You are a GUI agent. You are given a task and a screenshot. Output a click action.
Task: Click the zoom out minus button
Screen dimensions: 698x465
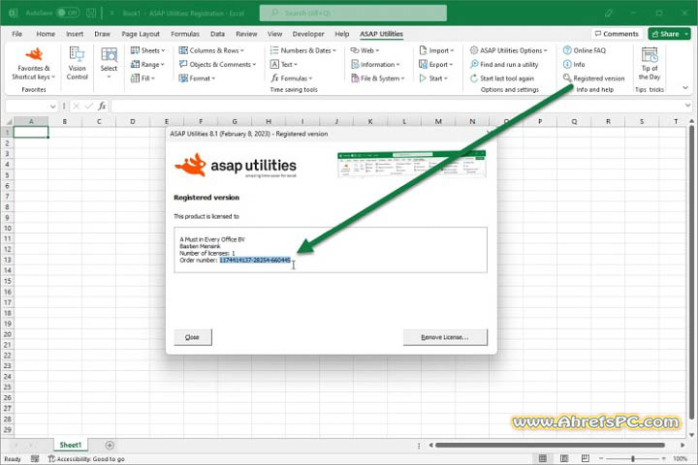tap(601, 458)
